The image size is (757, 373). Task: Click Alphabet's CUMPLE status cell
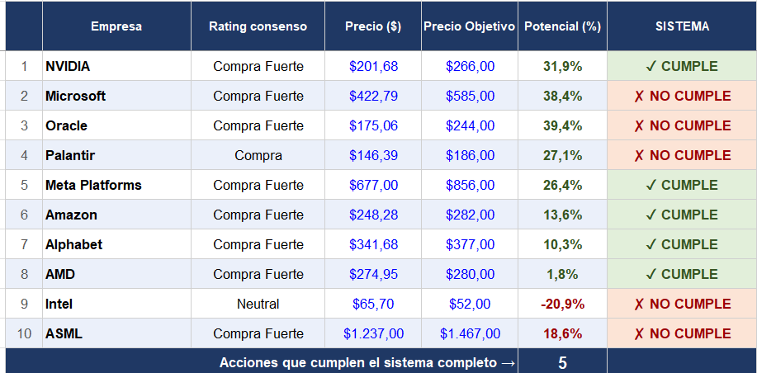tap(682, 244)
